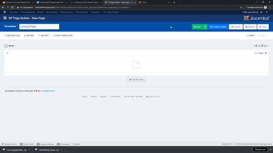Click the column move handle icon
273x153 pixels.
coord(7,53)
